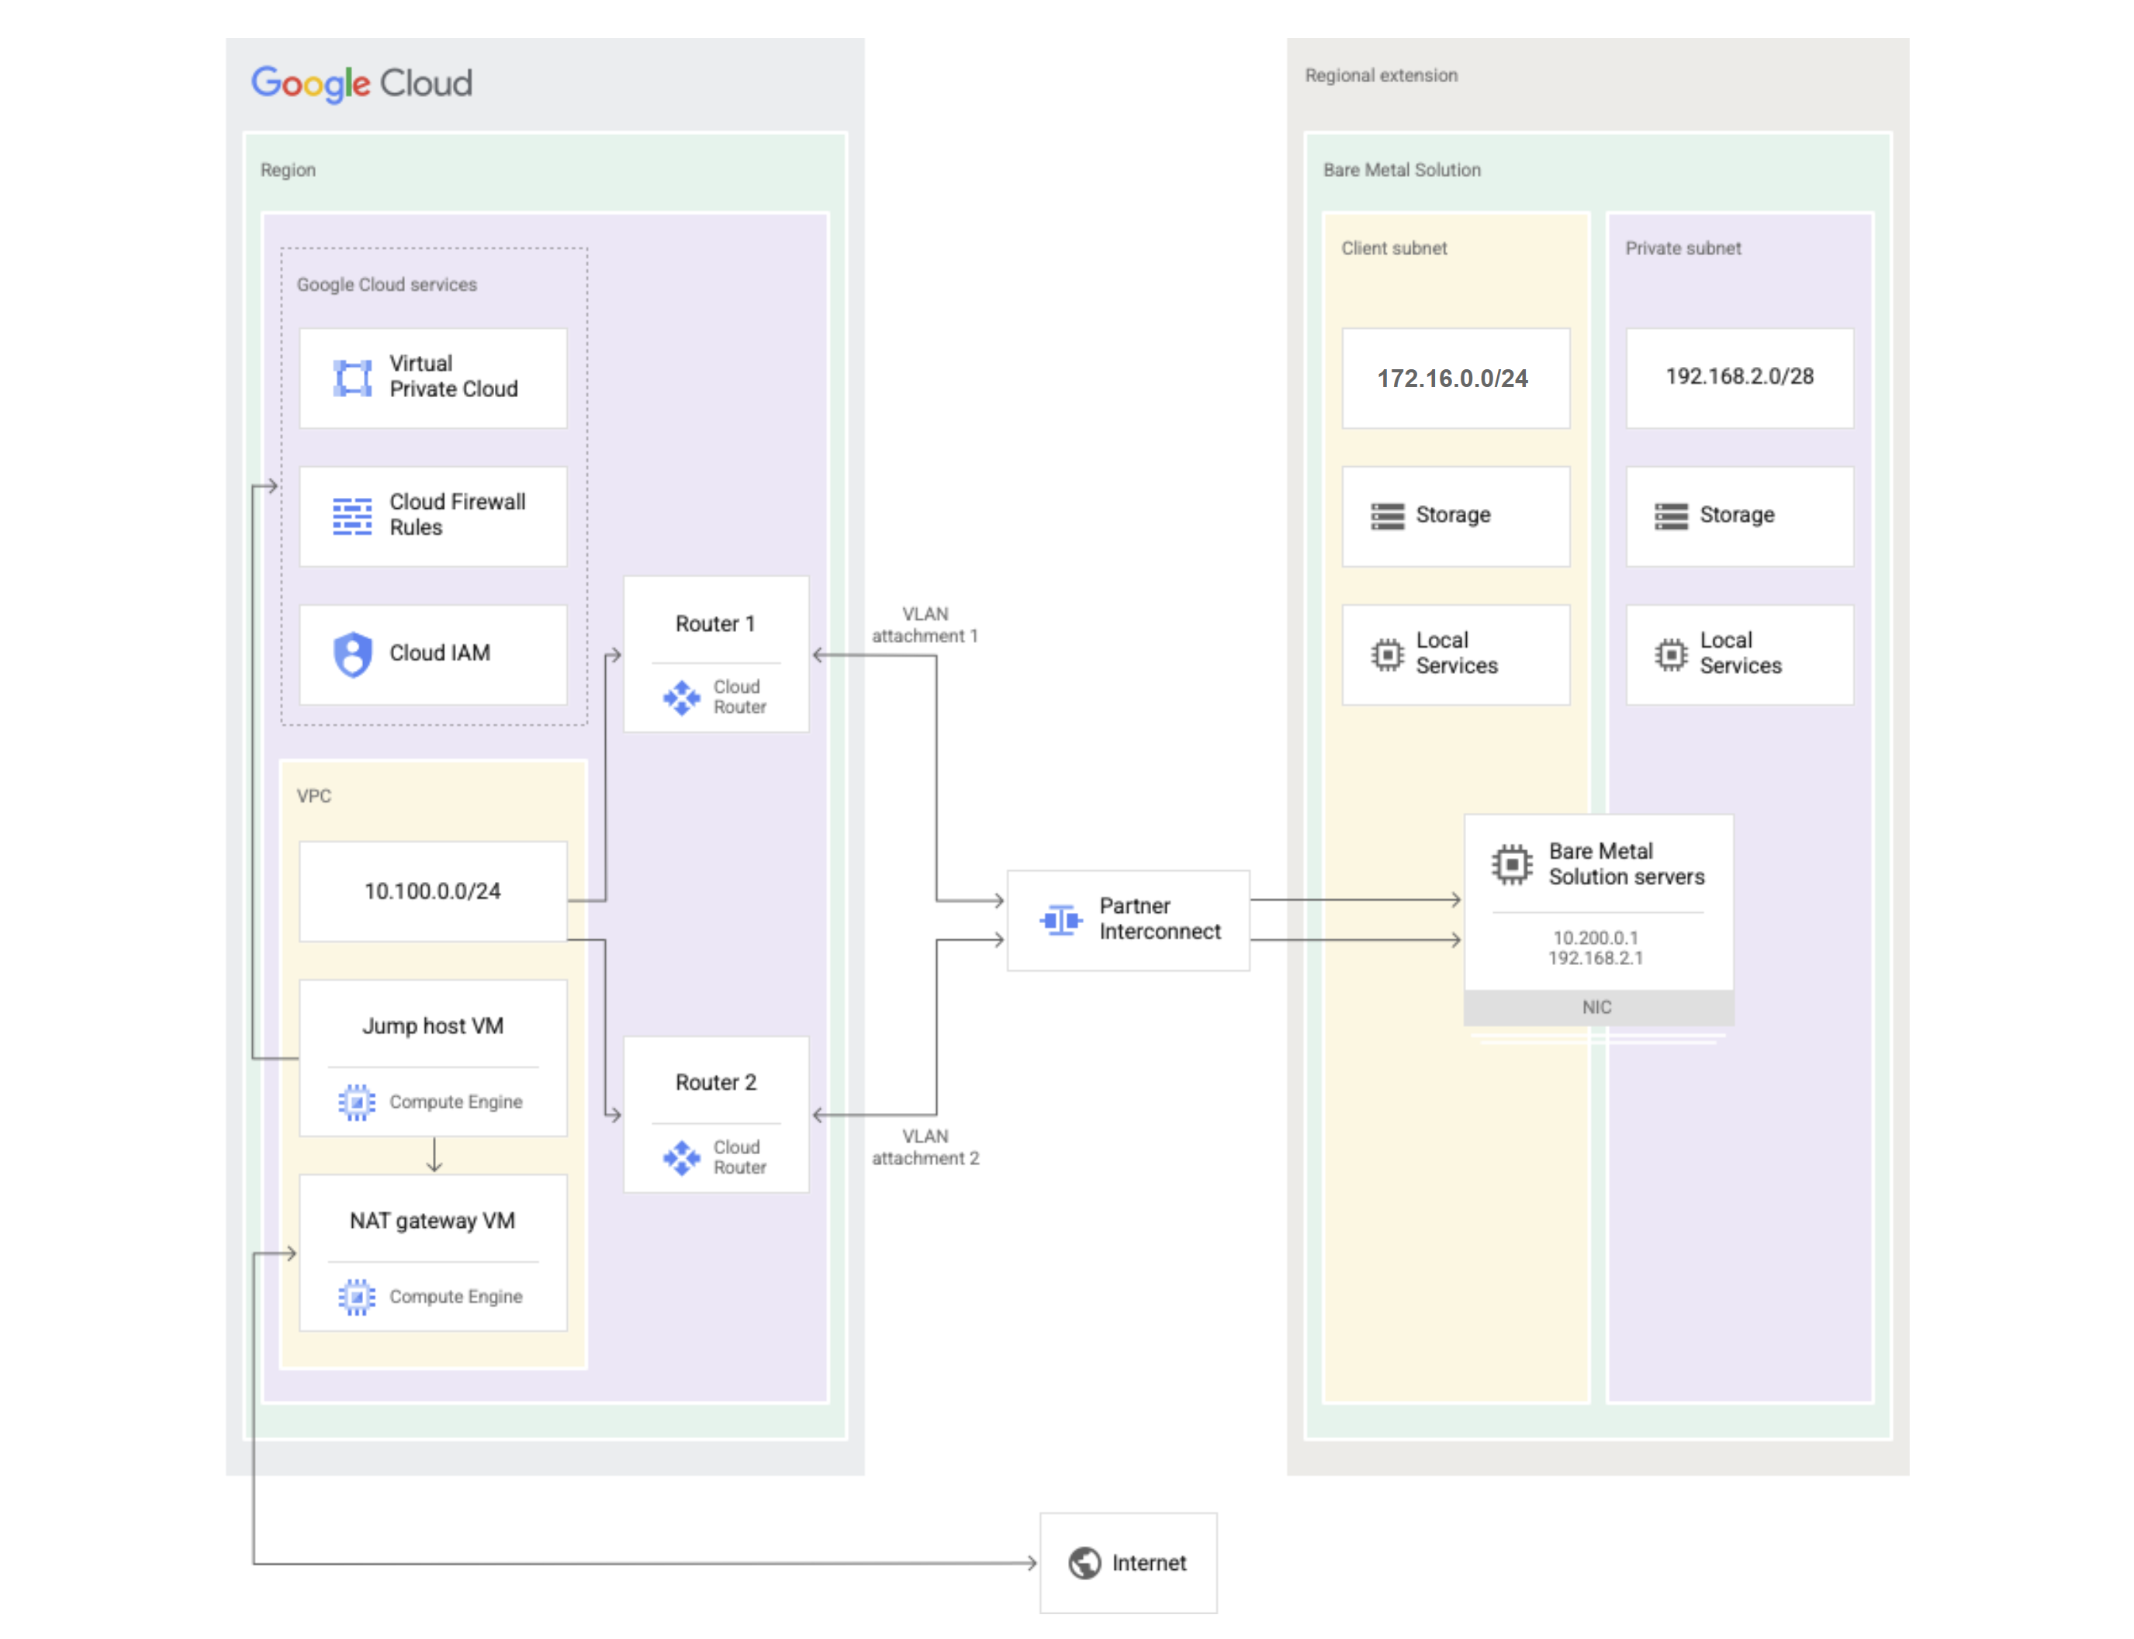Select the 192.168.2.0/28 subnet box
This screenshot has height=1639, width=2134.
[x=1739, y=379]
